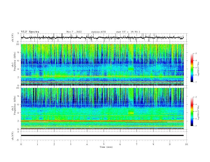Click the "2" minute tick on time axis

(x=54, y=144)
